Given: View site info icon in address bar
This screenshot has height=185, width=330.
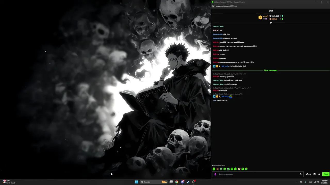Looking at the screenshot, I should (213, 6).
